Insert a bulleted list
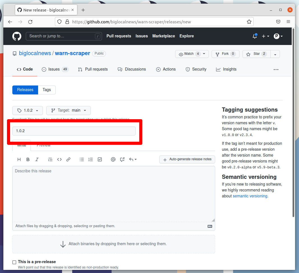Viewport: 299px width, 273px height. click(82, 159)
